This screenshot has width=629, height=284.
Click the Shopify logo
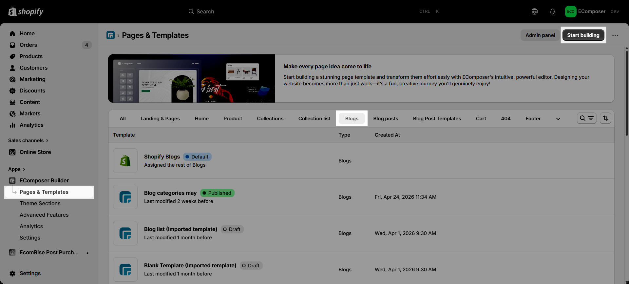pyautogui.click(x=26, y=11)
